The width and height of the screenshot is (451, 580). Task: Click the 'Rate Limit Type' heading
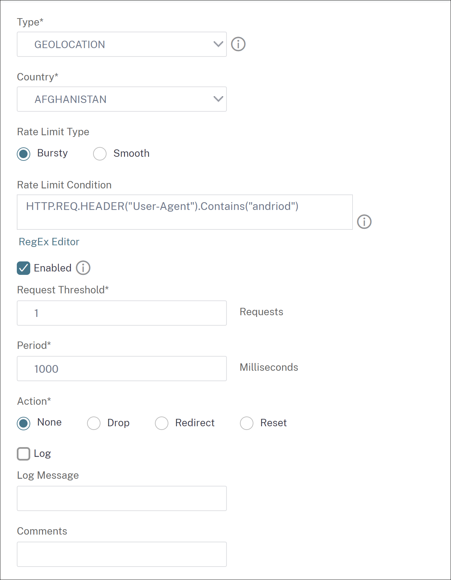click(53, 132)
